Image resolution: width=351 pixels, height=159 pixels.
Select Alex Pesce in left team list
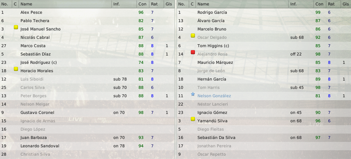coord(87,12)
